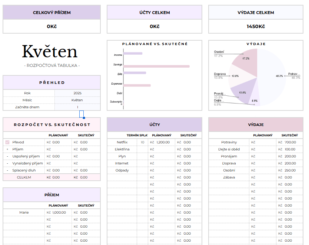Click the VÝDAJE CELKEM total 1450Kč
Viewport: 309px width, 245px height.
(x=256, y=27)
